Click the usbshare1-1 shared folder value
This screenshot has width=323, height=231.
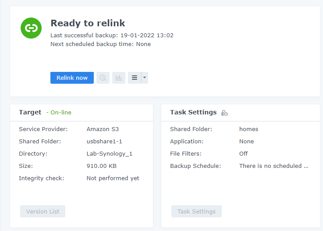coord(104,141)
